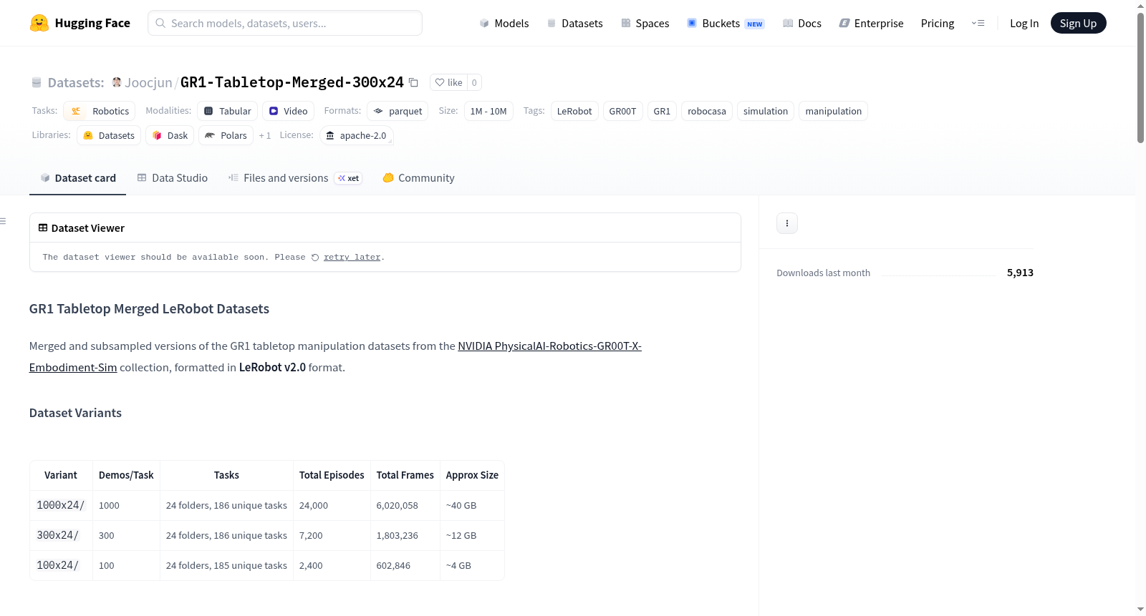Expand the extra navigation menu icon
This screenshot has height=616, width=1146.
pyautogui.click(x=978, y=23)
